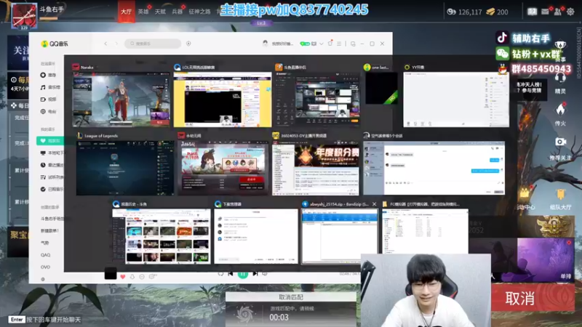This screenshot has height=327, width=582.
Task: Skip to the next track in QQ音乐
Action: tap(255, 275)
